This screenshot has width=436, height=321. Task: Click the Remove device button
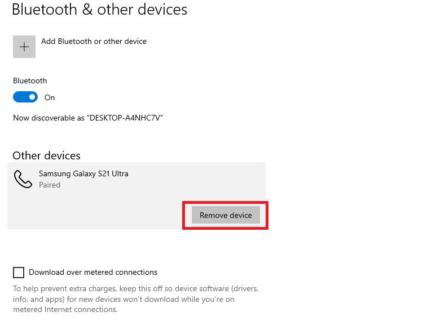tap(226, 215)
